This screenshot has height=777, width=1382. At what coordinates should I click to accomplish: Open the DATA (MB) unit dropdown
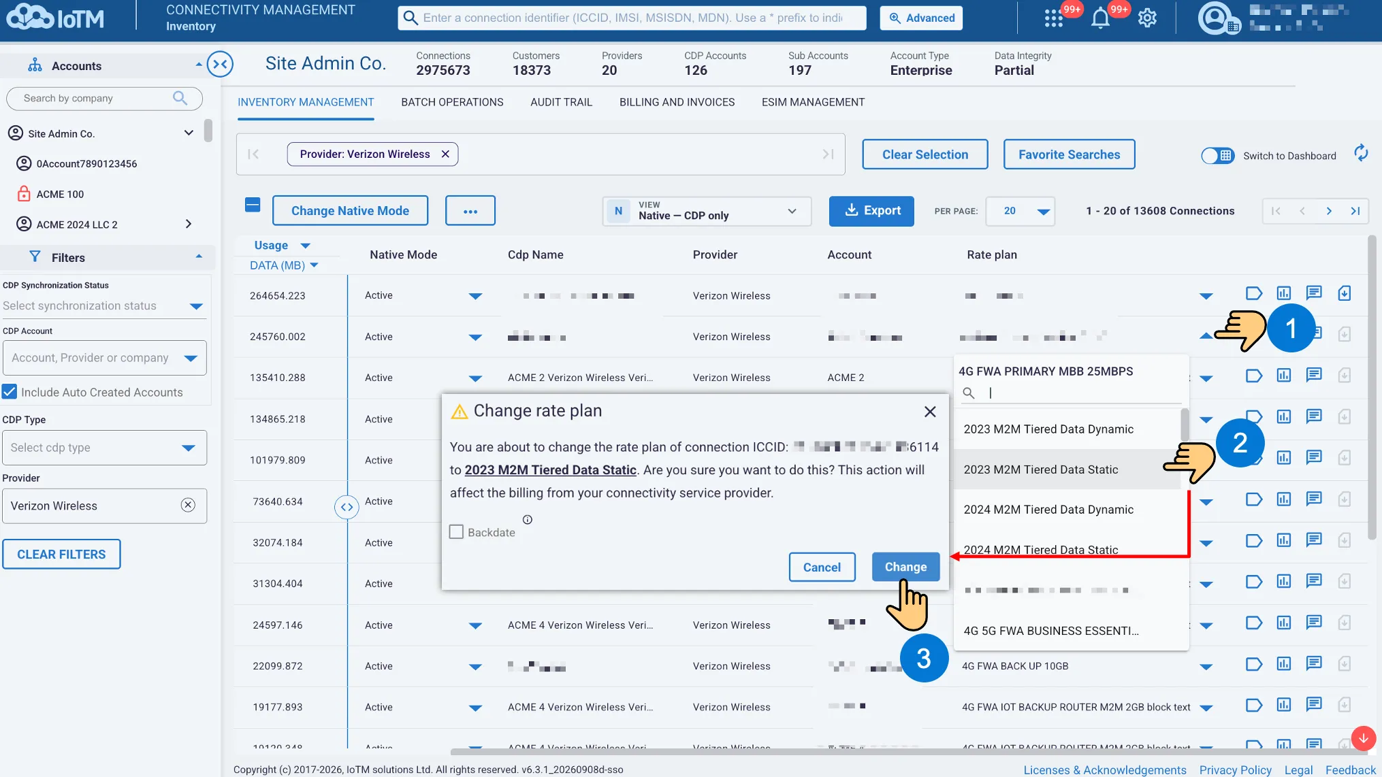click(314, 265)
